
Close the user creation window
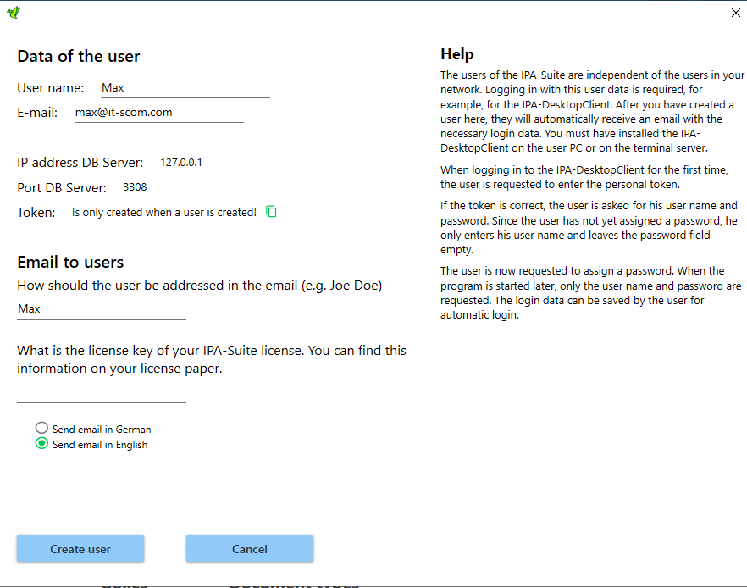tap(734, 13)
